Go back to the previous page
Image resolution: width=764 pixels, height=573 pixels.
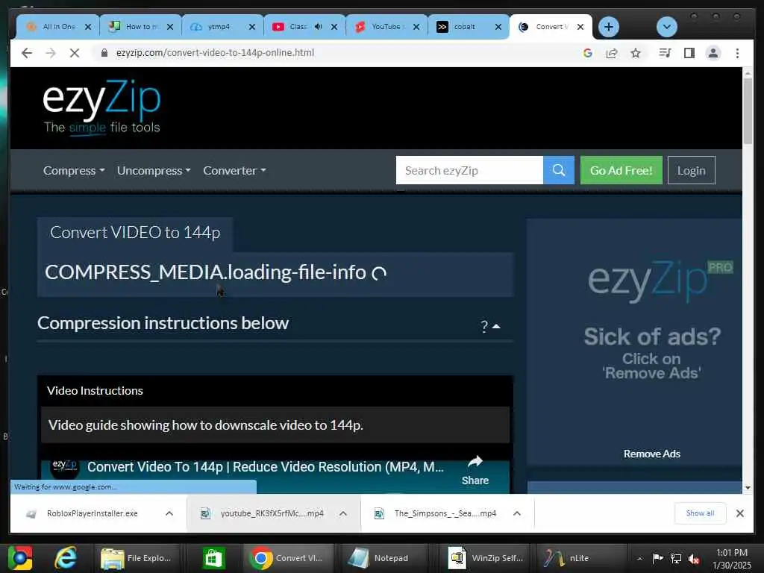pyautogui.click(x=27, y=53)
